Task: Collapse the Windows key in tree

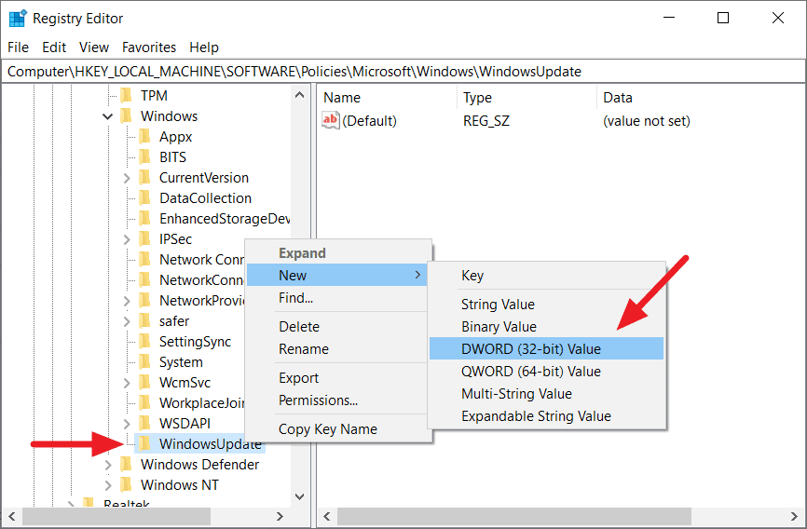Action: 107,116
